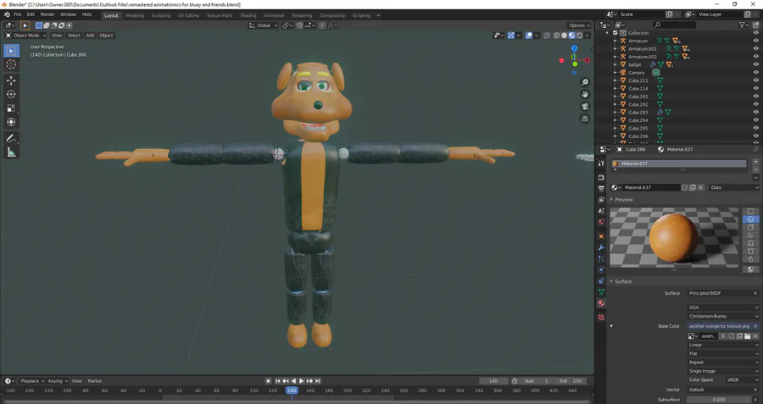Expand the Armature tree item
Image resolution: width=763 pixels, height=404 pixels.
[615, 41]
